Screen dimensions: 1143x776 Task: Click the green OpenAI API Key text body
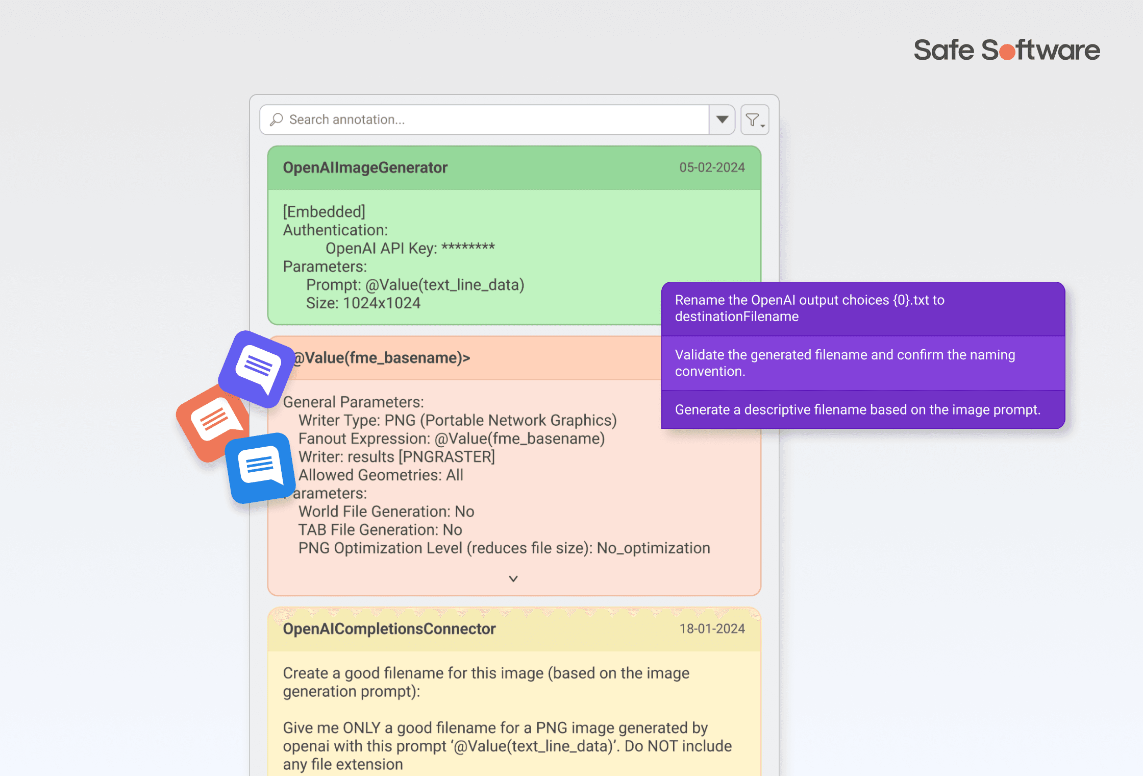point(410,249)
